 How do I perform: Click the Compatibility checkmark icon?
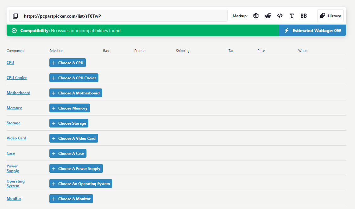coord(14,31)
